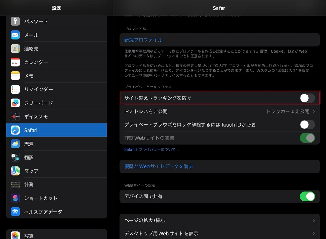326x239 pixels.
Task: Turn off デバイス間で共有 switch
Action: tap(307, 197)
